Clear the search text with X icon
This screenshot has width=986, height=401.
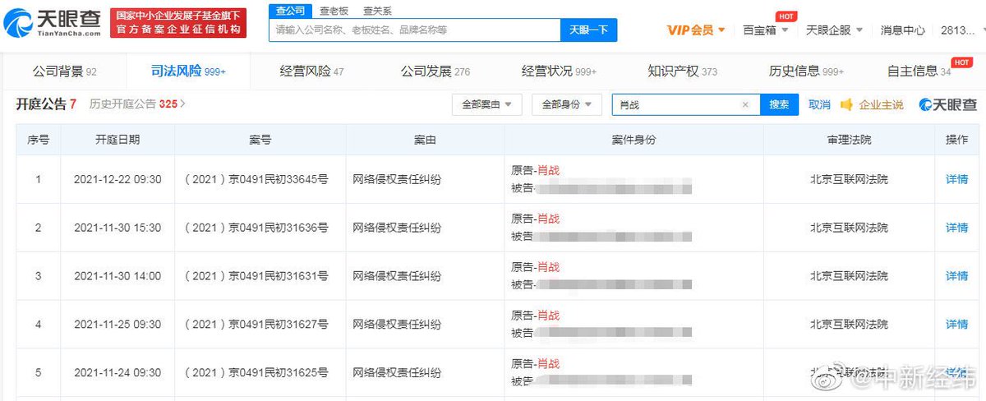[x=745, y=104]
